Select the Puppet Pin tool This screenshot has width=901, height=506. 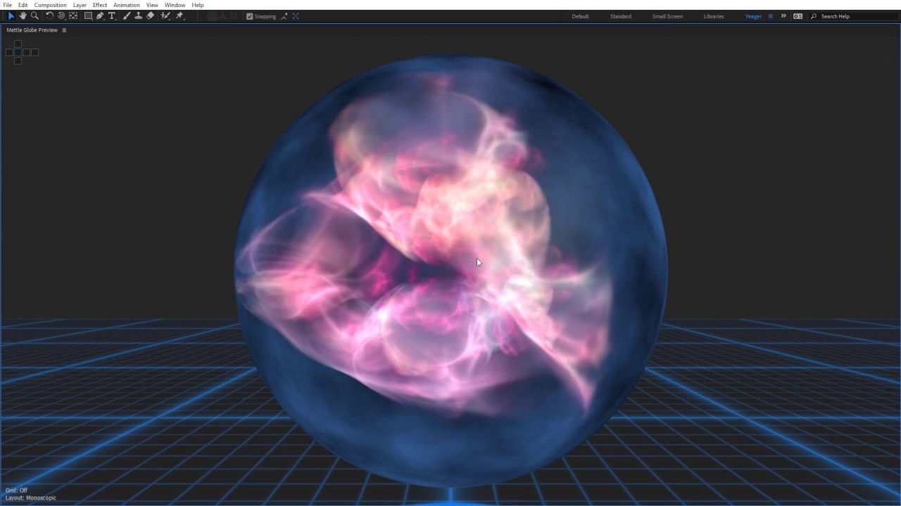[x=179, y=15]
